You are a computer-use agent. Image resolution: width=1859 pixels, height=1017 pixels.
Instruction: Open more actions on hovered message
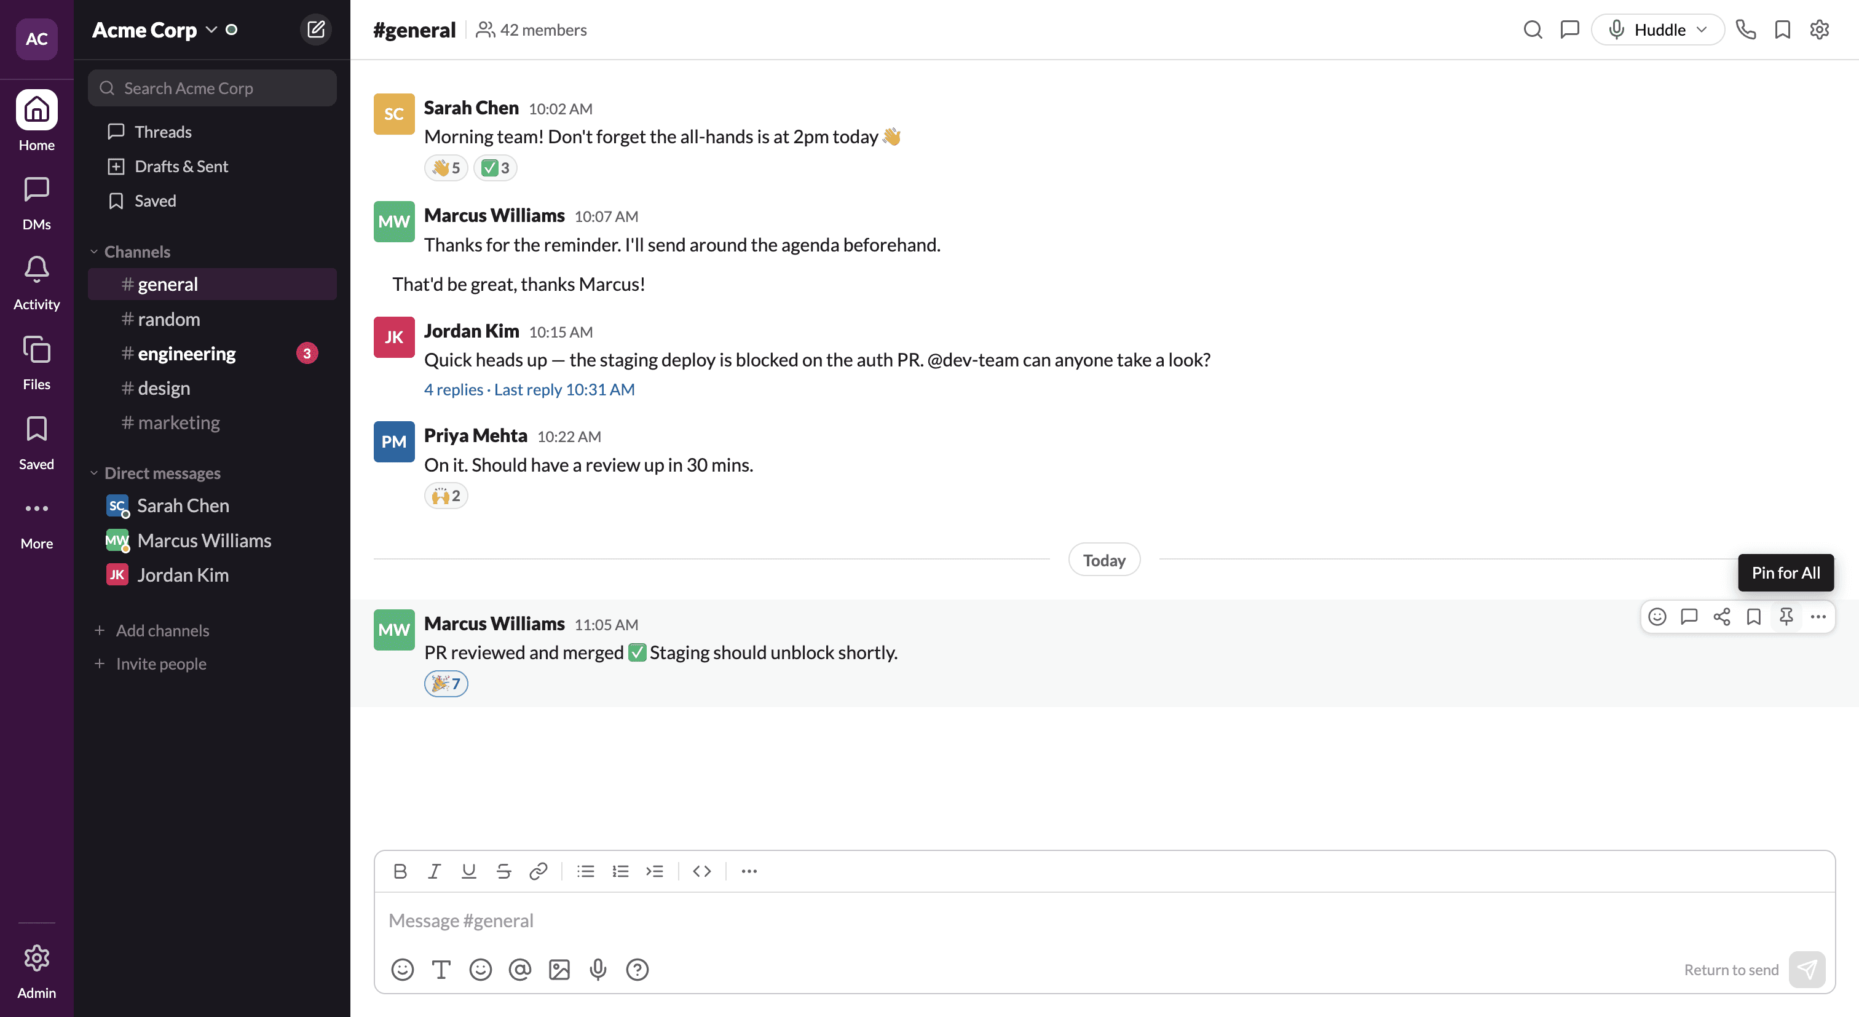pos(1818,616)
